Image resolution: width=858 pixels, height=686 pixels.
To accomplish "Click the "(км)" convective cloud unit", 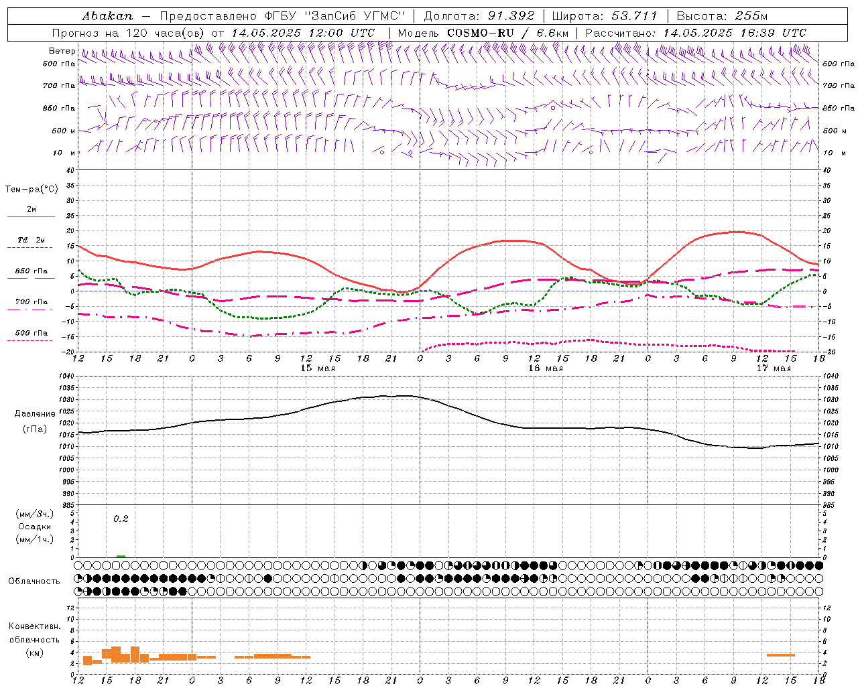I will [x=35, y=653].
